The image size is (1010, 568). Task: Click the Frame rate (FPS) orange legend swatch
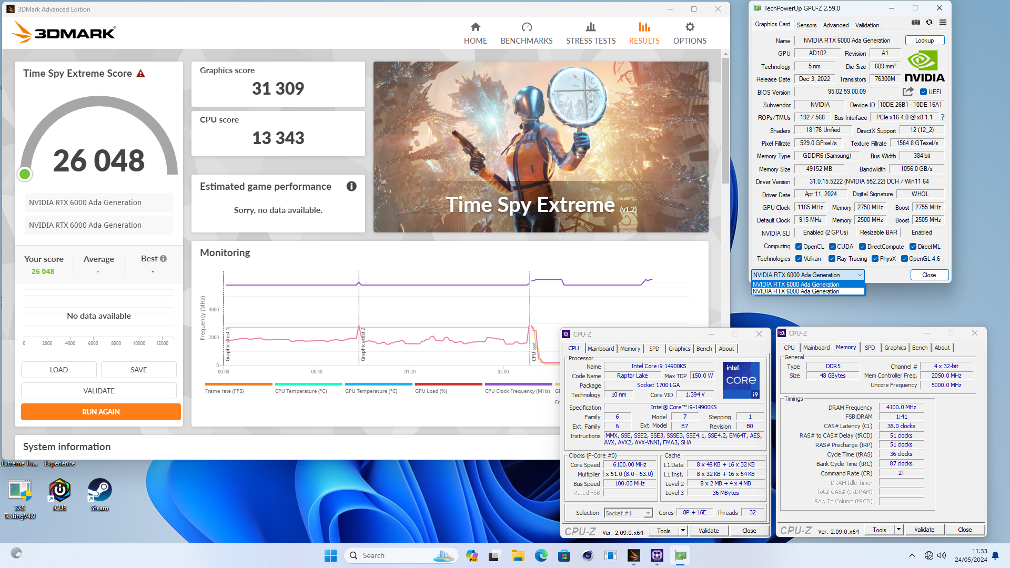pyautogui.click(x=238, y=384)
